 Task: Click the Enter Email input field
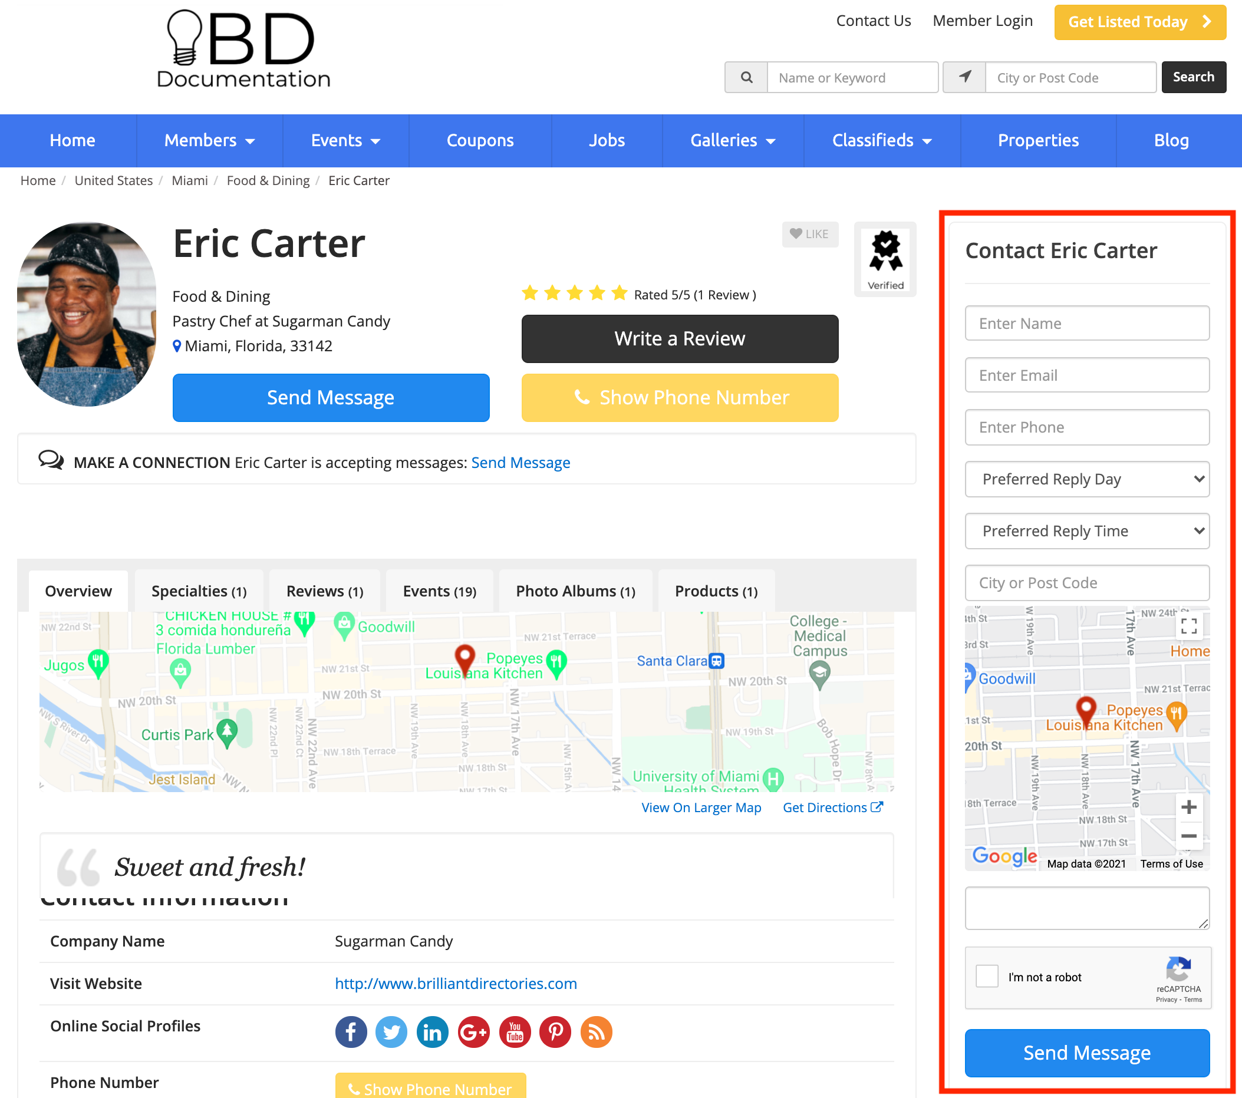[1086, 375]
